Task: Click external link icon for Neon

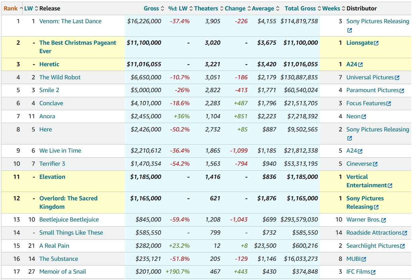Action: [x=364, y=117]
